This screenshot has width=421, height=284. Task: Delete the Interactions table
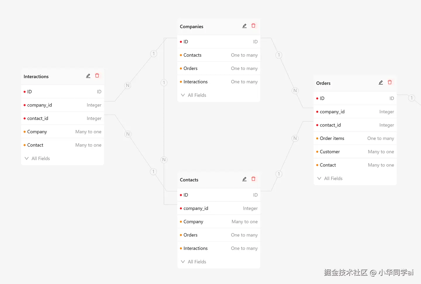point(97,76)
